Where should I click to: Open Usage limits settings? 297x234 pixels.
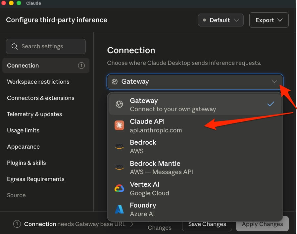click(x=46, y=130)
